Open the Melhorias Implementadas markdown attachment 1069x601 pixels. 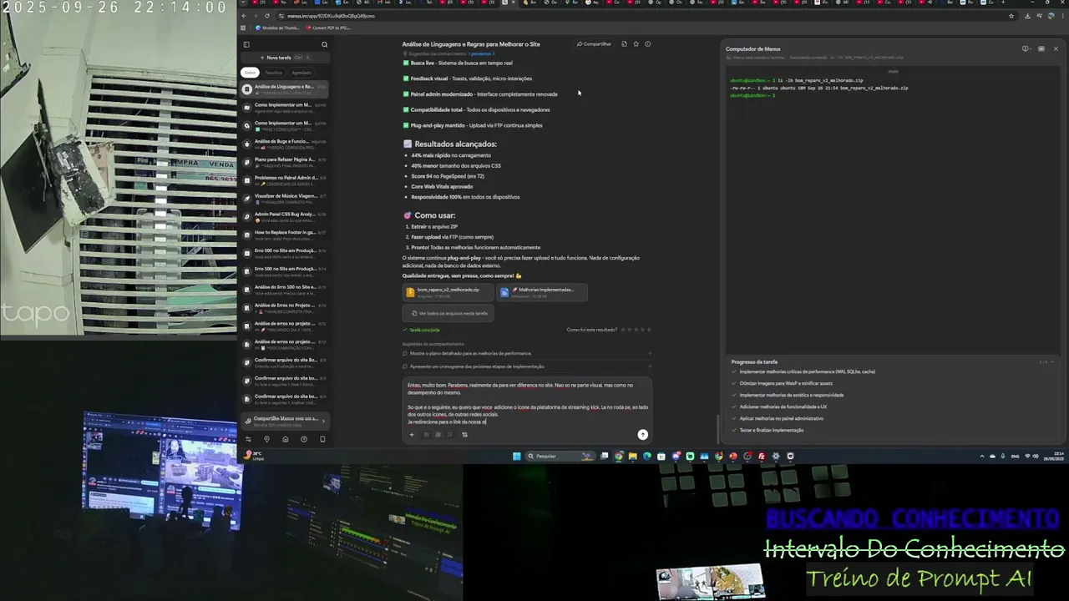click(x=541, y=291)
